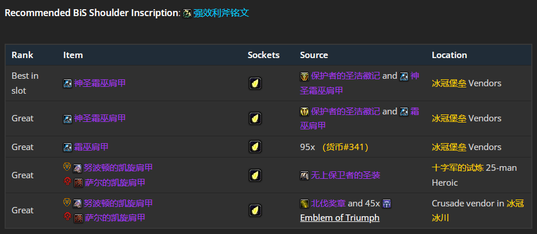Click the socket icon in the 十字军的试炼 row
Screen dimensions: 537x234
(255, 175)
